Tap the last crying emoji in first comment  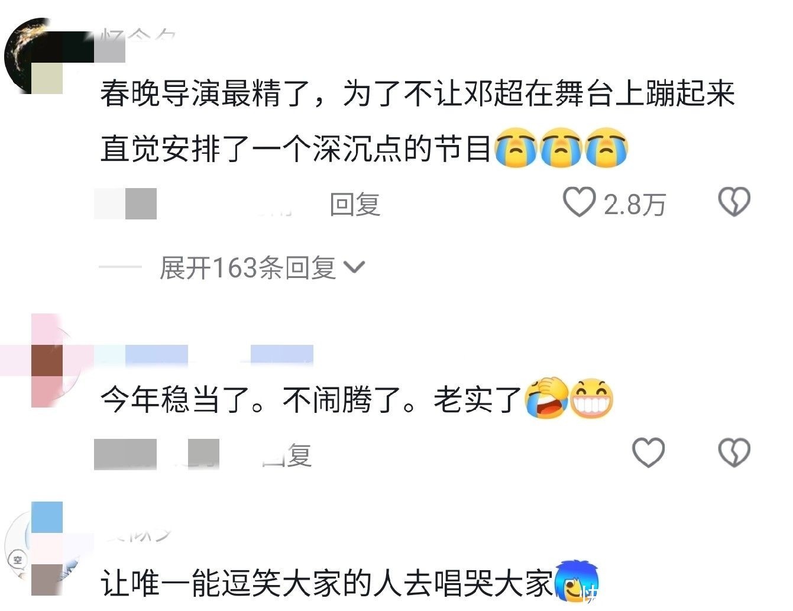606,147
